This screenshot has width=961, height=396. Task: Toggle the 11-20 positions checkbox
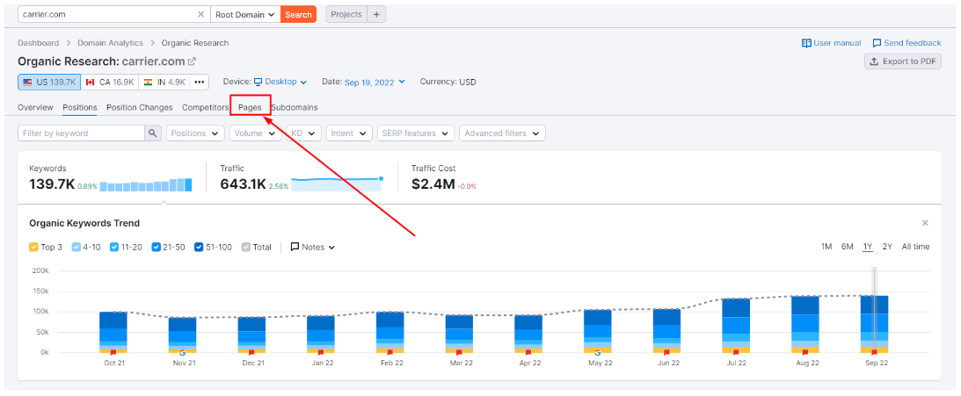pyautogui.click(x=114, y=248)
